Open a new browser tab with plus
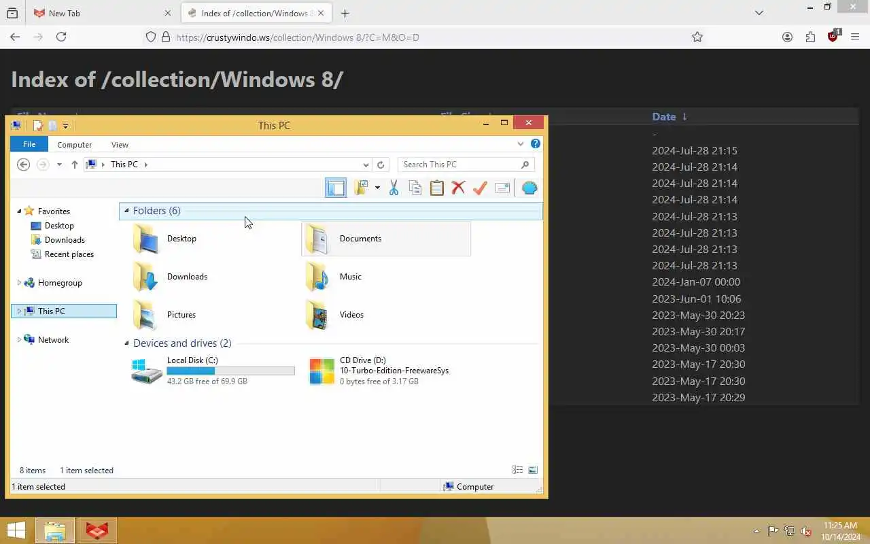Viewport: 870px width, 544px height. pyautogui.click(x=345, y=13)
